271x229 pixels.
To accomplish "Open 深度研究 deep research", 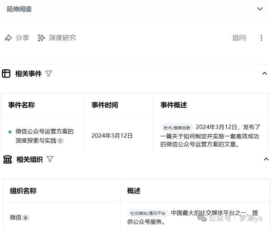I will (62, 38).
